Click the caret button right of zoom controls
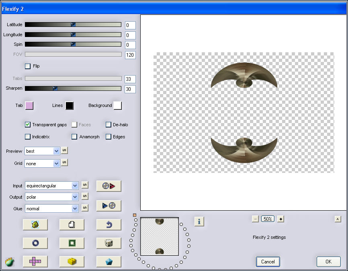Viewport: 348px width, 271px height. 338,219
